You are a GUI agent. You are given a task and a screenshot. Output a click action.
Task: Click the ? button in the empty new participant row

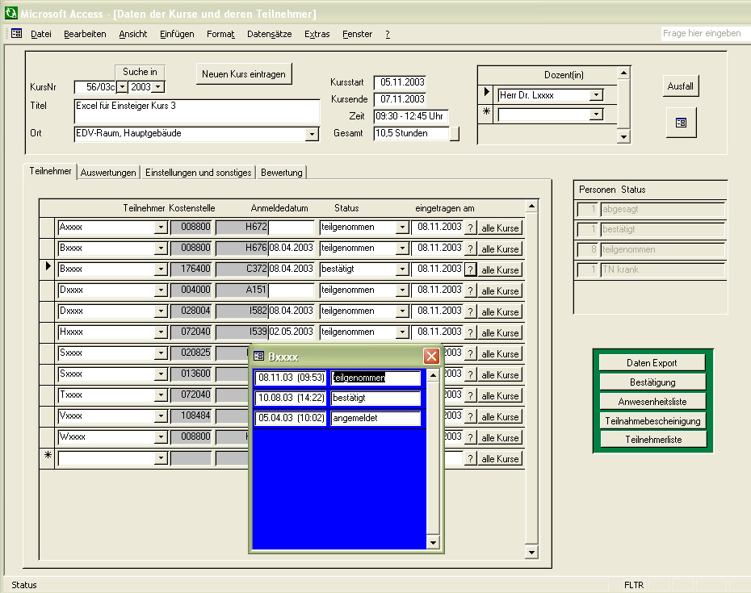click(470, 459)
